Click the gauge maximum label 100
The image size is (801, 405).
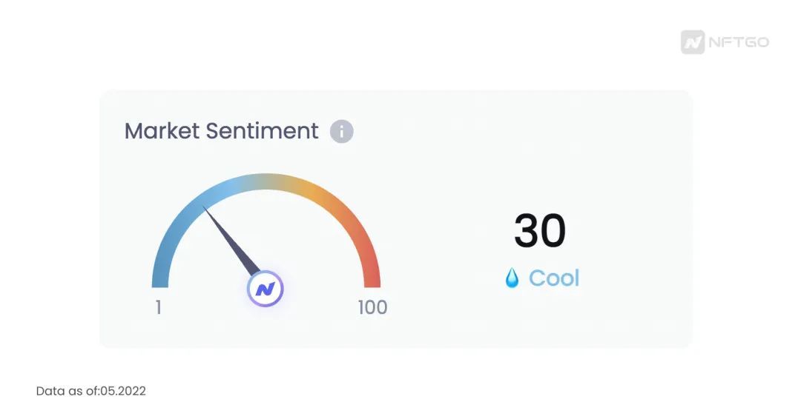tap(372, 307)
